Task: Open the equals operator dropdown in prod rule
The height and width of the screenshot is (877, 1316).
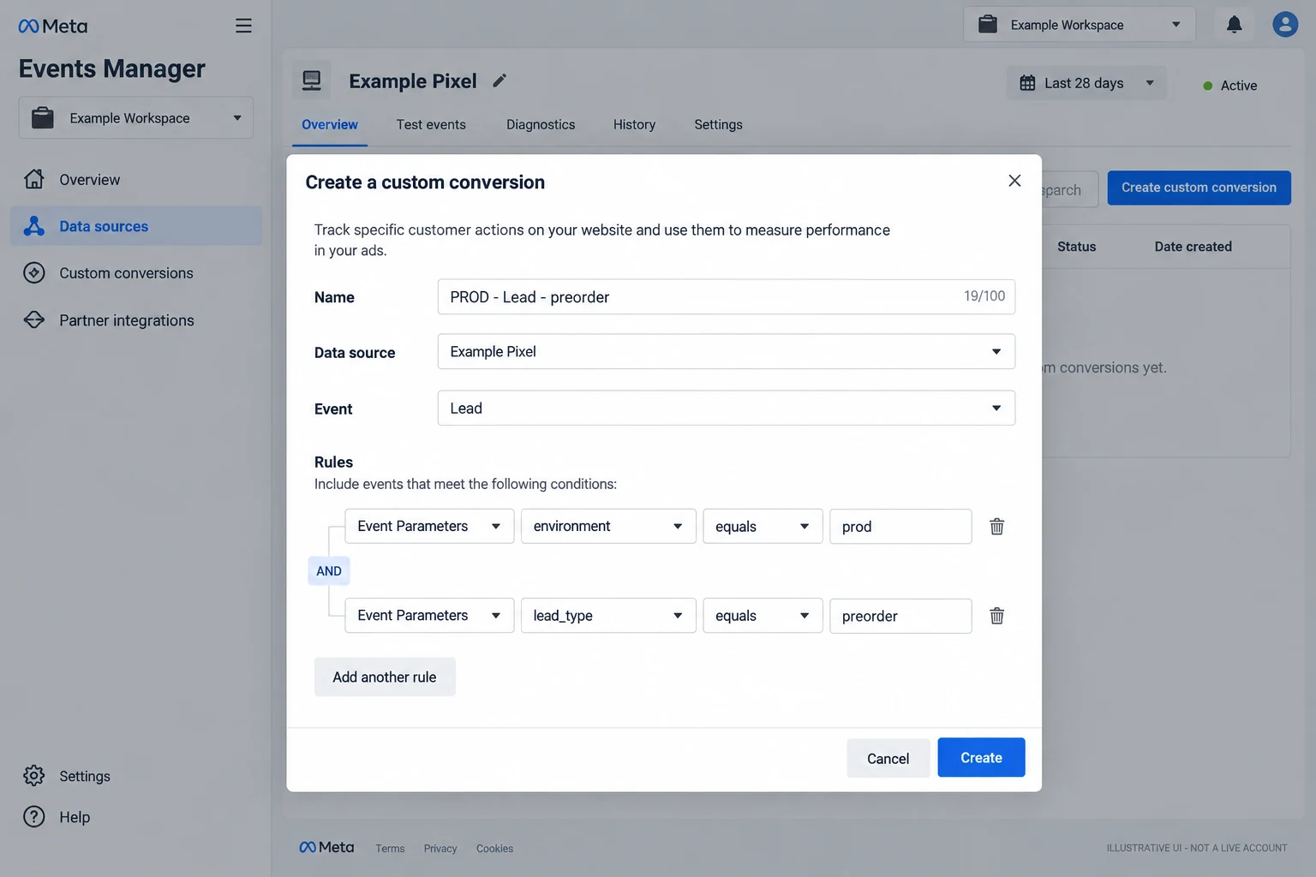Action: 763,526
